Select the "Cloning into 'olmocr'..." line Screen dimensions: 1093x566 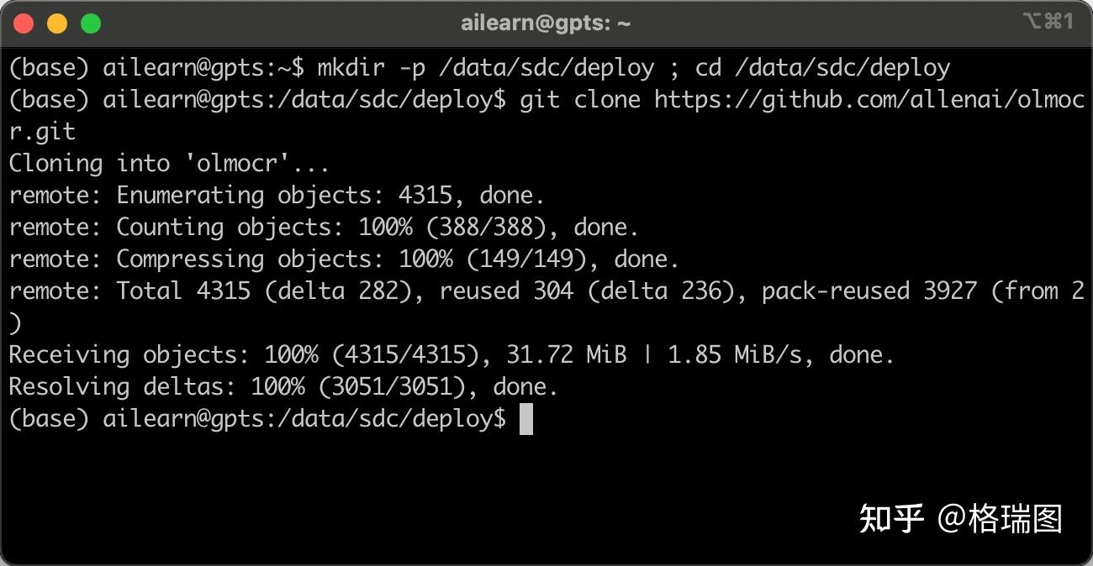click(168, 164)
